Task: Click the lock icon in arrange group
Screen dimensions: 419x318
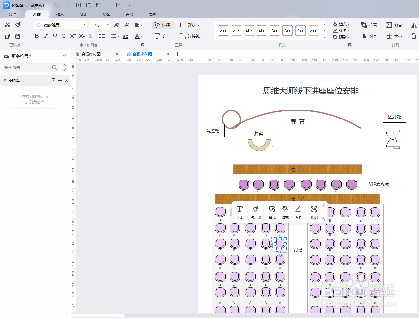Action: click(414, 36)
